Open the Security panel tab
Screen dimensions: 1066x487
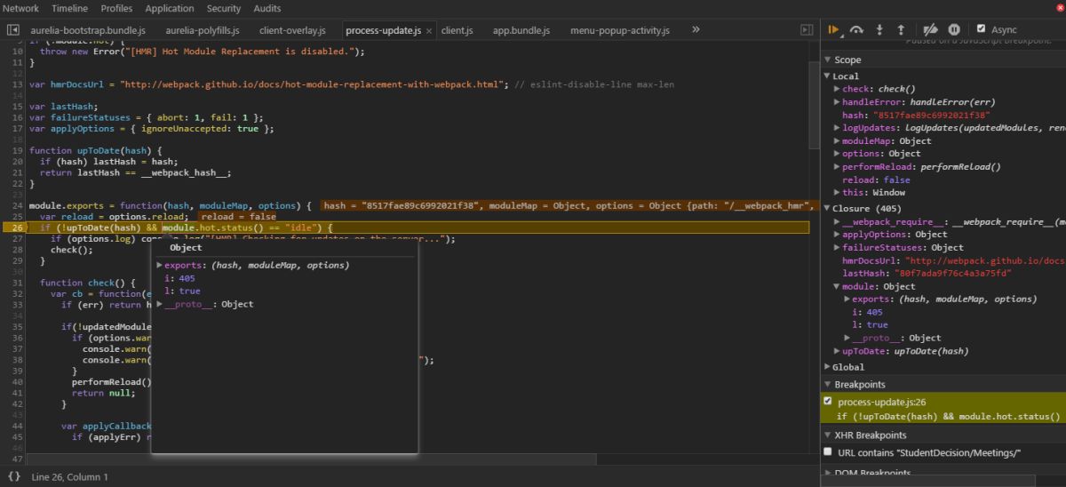tap(224, 8)
